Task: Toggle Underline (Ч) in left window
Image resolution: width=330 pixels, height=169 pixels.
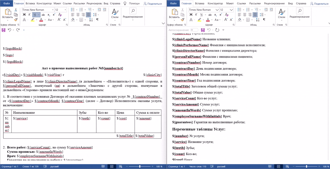Action: pos(35,15)
